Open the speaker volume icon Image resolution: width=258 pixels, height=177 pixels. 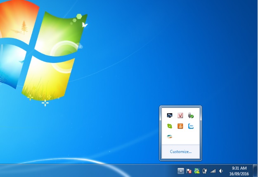221,171
